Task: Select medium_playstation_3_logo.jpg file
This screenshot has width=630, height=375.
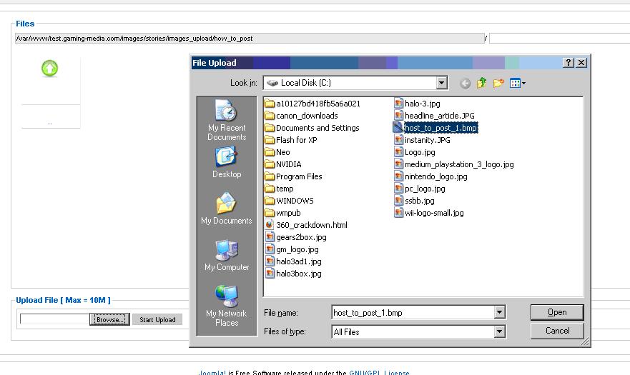Action: pyautogui.click(x=453, y=164)
